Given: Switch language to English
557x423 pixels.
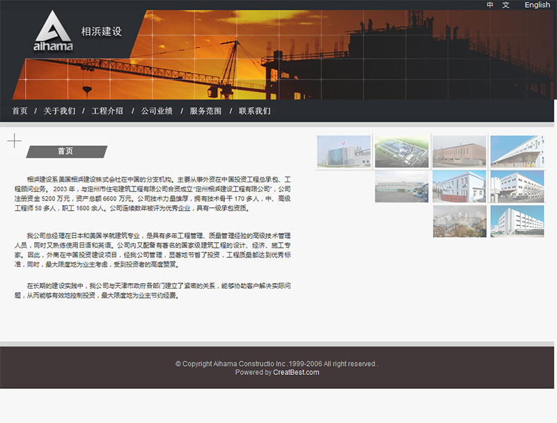Looking at the screenshot, I should (537, 5).
